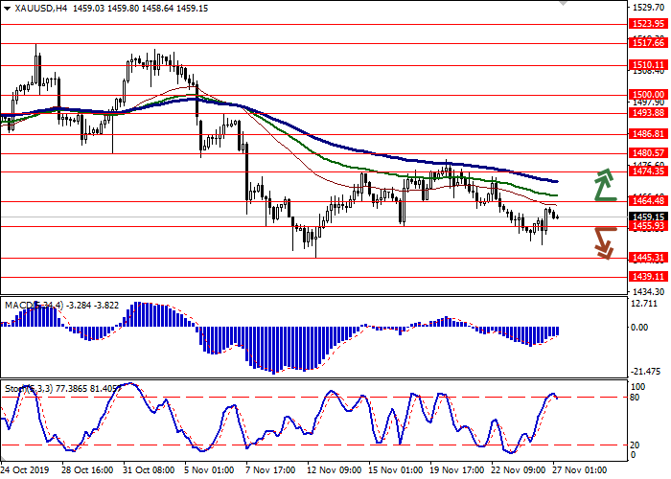Select the 1445.31 support price label
This screenshot has height=479, width=671.
click(x=649, y=258)
